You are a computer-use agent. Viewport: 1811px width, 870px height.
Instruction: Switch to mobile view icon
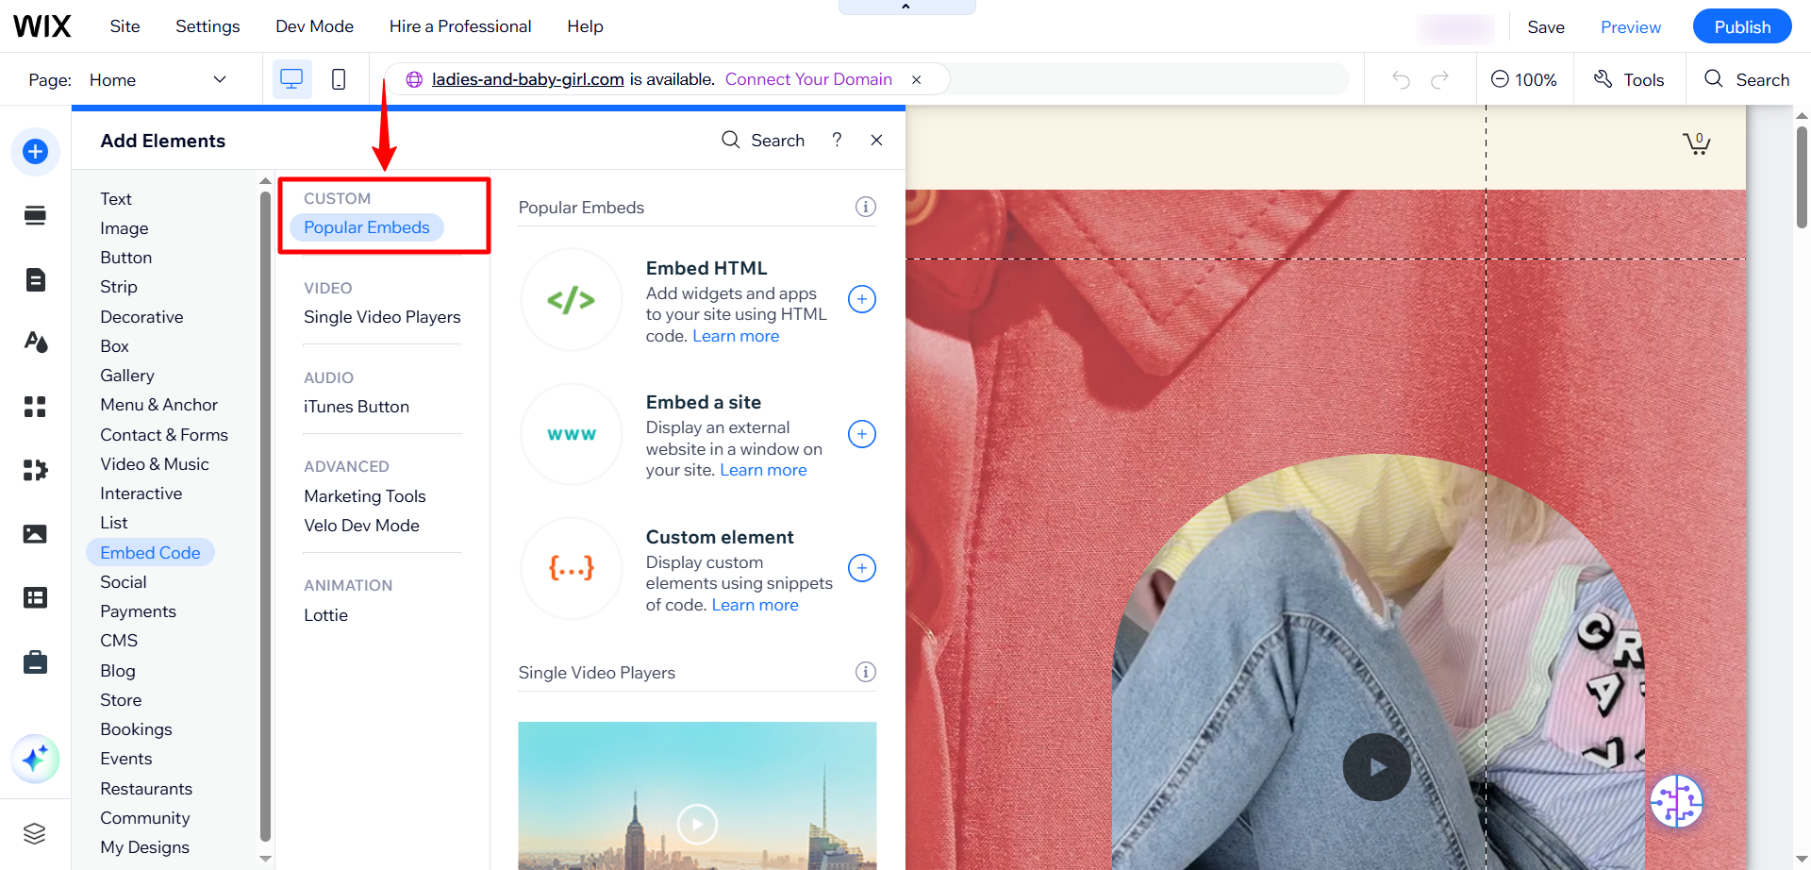tap(339, 79)
